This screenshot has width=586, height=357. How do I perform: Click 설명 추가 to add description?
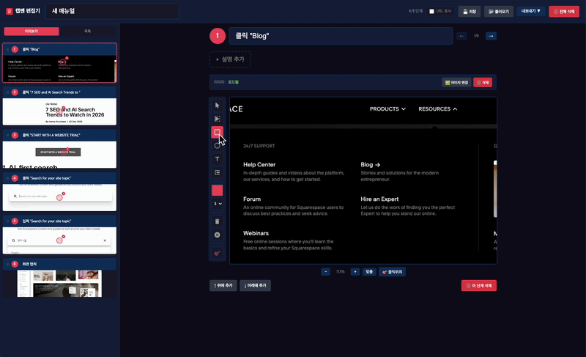230,59
